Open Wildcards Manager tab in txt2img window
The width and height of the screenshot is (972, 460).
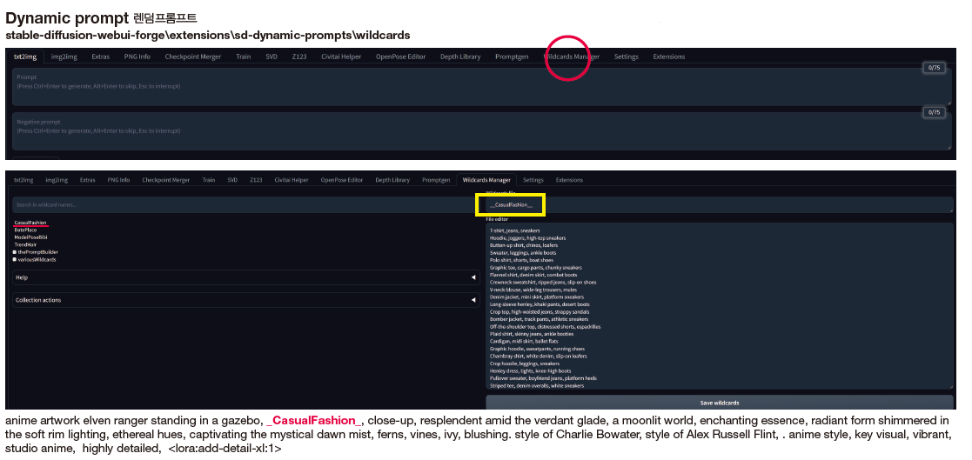tap(572, 57)
